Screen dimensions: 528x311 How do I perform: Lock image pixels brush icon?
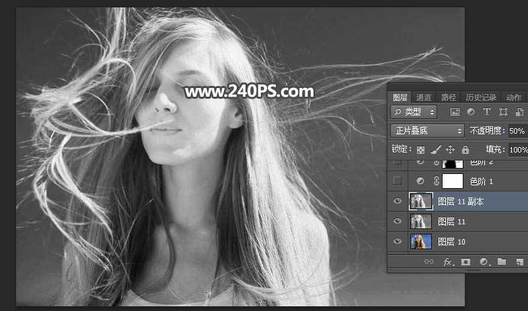click(436, 150)
